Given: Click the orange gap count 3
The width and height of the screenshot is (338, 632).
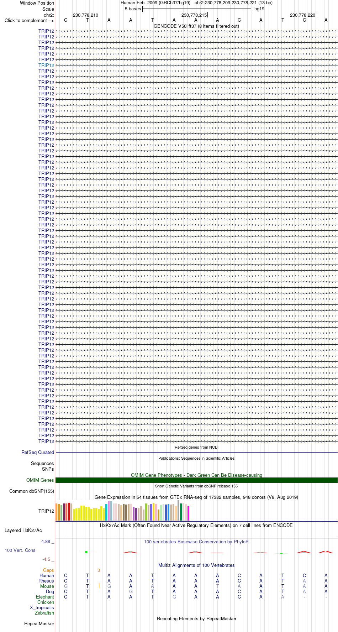Looking at the screenshot, I should (99, 570).
